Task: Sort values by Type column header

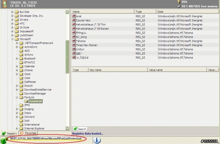Action: point(145,12)
